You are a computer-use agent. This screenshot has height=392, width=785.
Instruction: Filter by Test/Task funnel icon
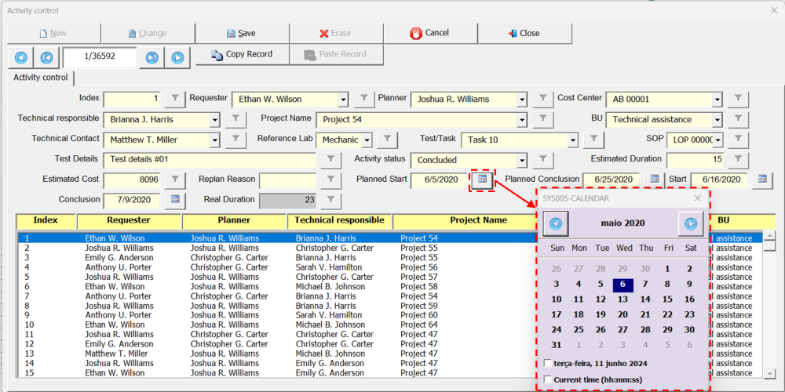(x=593, y=140)
